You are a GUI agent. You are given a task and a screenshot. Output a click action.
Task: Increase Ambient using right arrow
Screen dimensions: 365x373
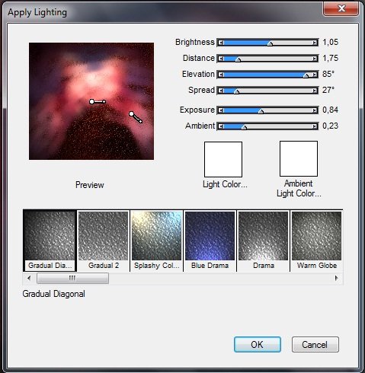(315, 126)
